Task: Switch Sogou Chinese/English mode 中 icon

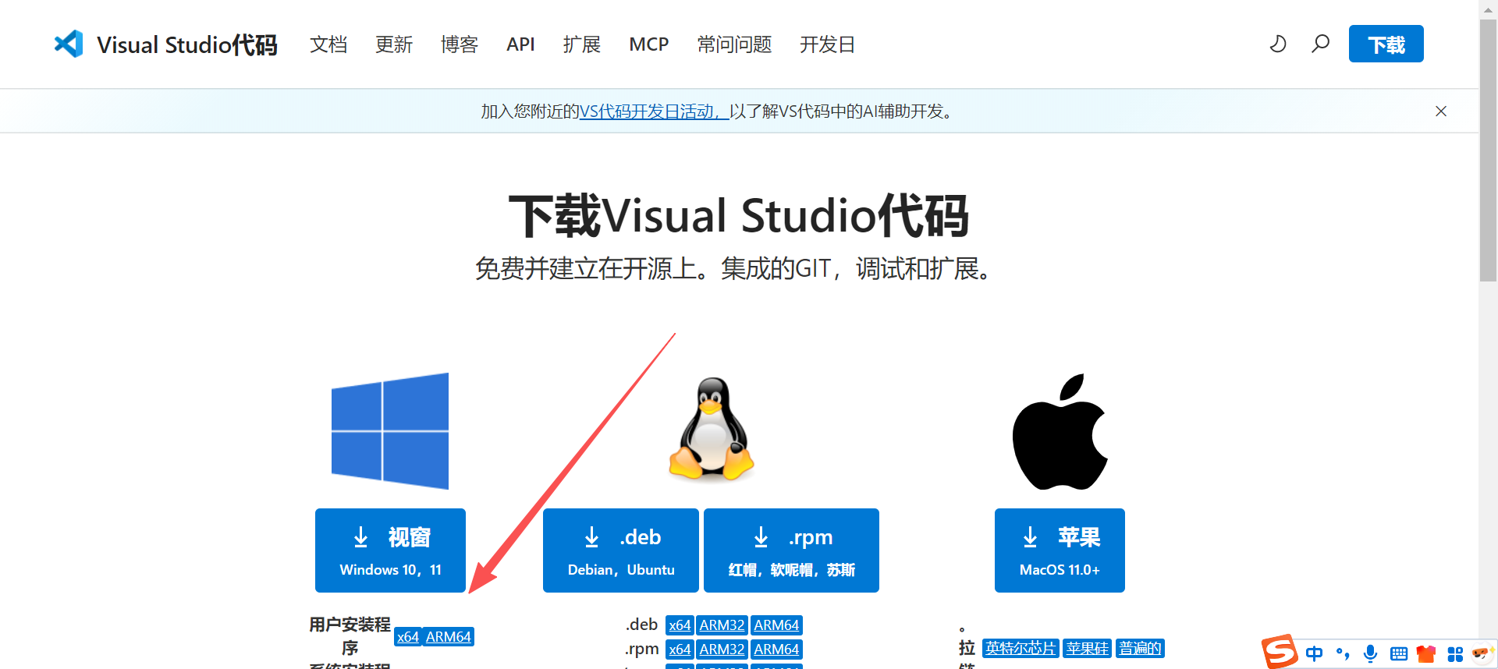Action: tap(1315, 653)
